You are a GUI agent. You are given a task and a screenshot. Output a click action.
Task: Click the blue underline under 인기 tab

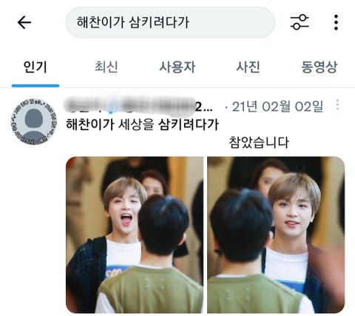[35, 86]
